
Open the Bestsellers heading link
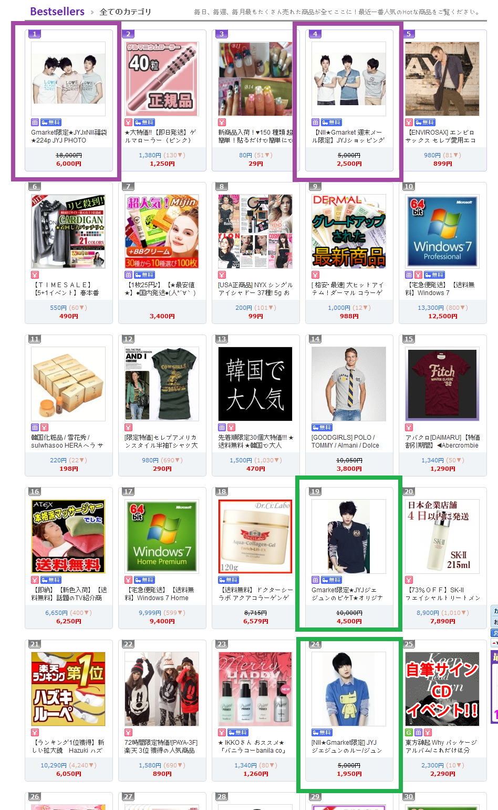(x=57, y=12)
